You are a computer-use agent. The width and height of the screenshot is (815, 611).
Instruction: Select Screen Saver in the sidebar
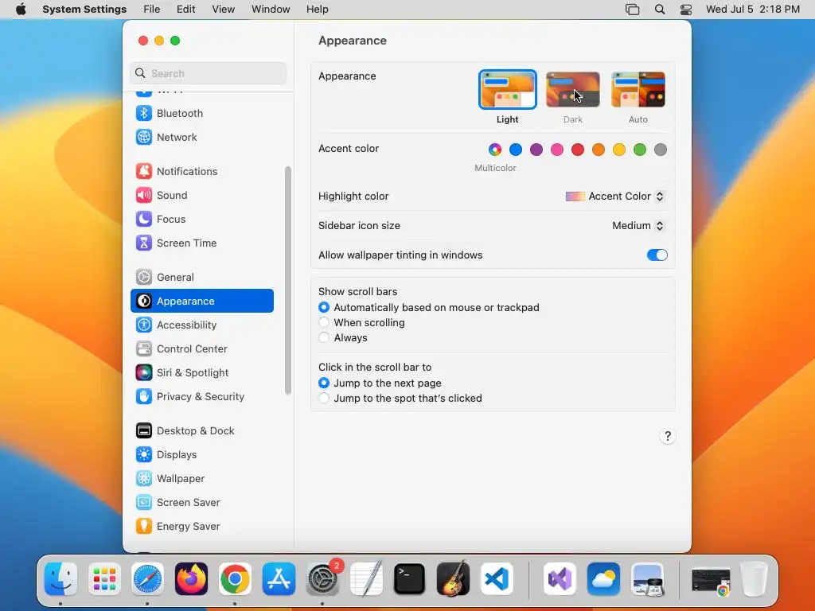201,503
